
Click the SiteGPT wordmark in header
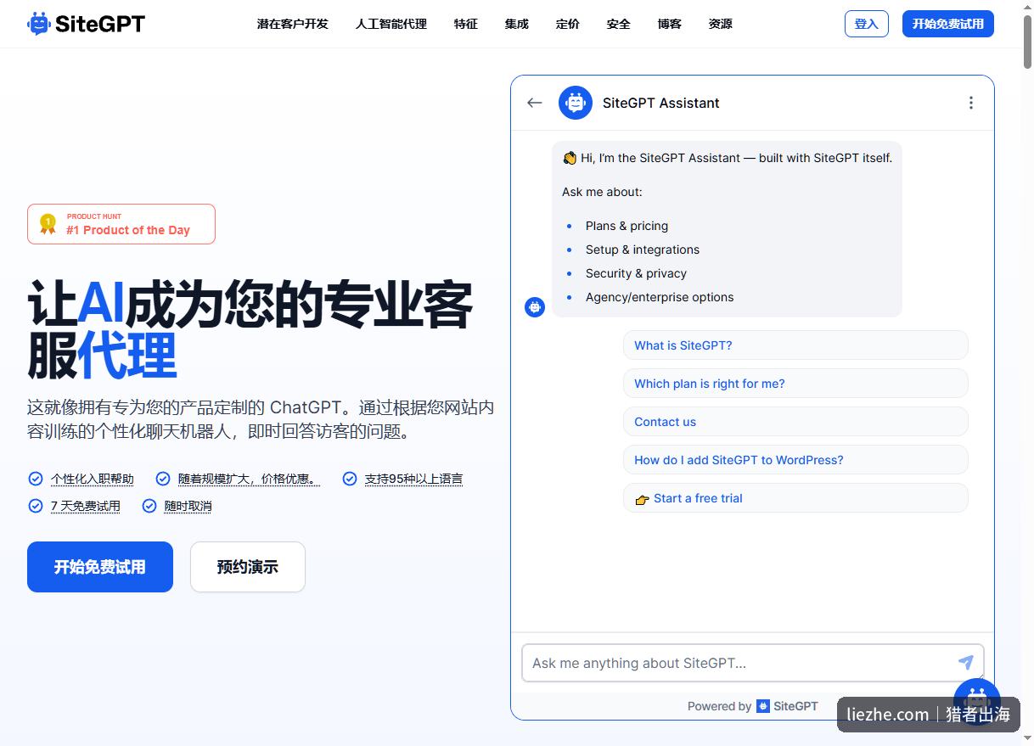100,24
